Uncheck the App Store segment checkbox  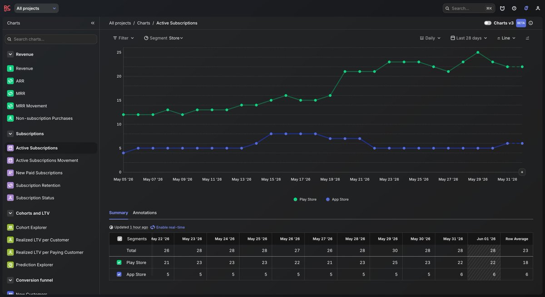[119, 274]
